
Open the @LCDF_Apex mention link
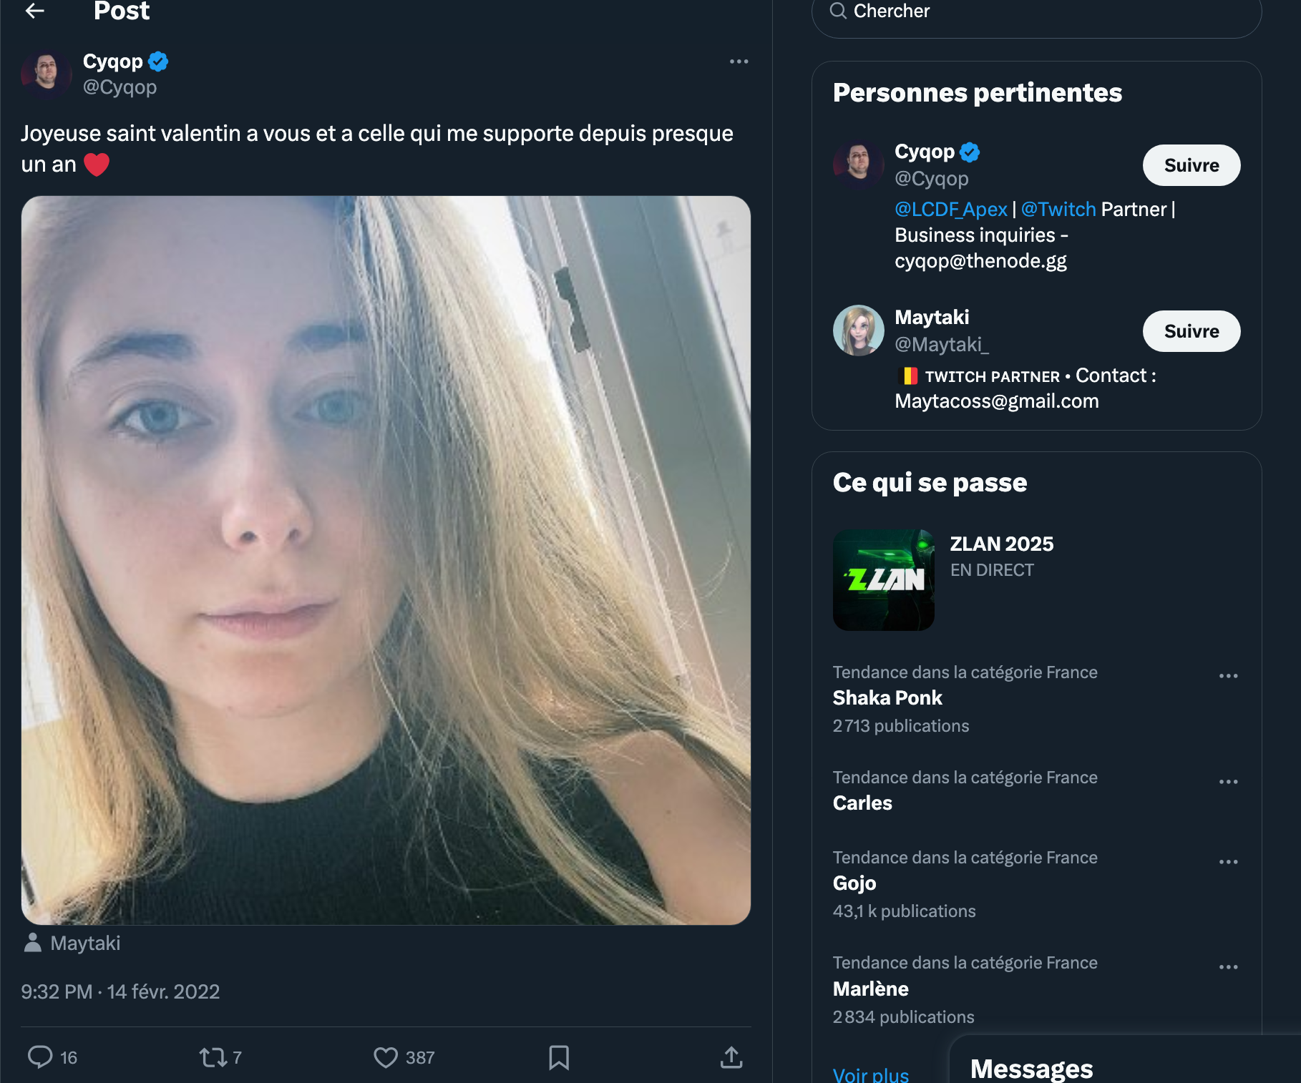(x=950, y=209)
